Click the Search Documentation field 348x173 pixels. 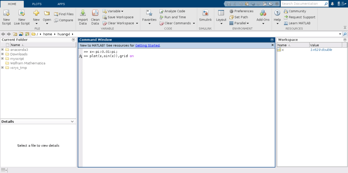click(302, 4)
